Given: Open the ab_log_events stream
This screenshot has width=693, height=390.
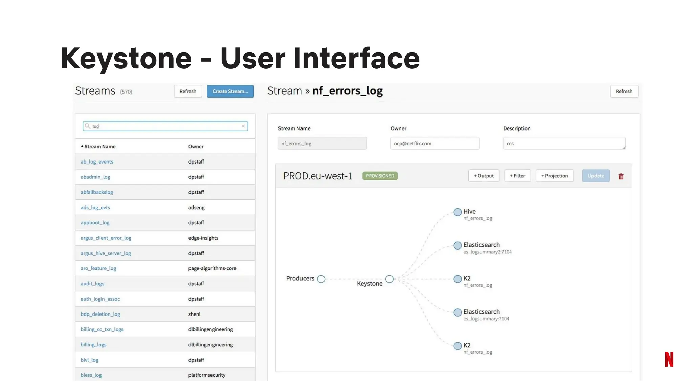Looking at the screenshot, I should (x=97, y=162).
